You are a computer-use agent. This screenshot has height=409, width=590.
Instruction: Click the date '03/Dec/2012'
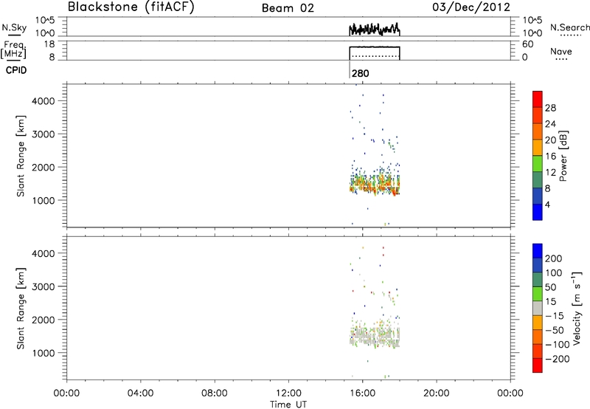pyautogui.click(x=471, y=7)
